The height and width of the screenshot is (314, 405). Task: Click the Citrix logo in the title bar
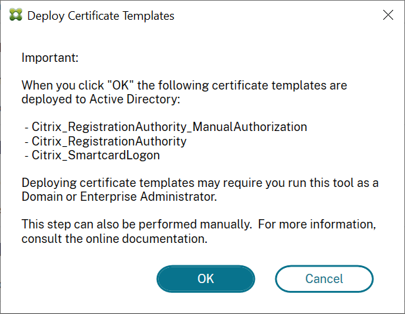tap(16, 16)
